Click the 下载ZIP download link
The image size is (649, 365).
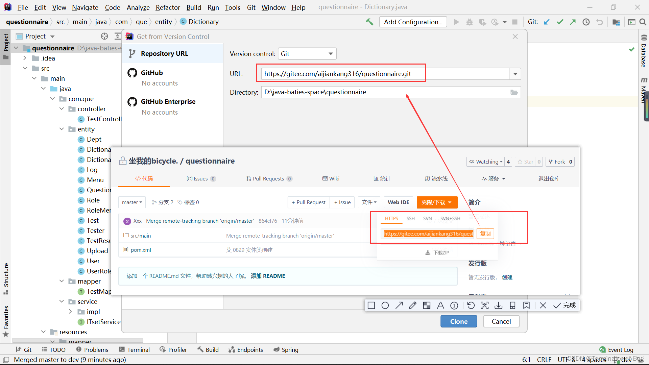click(x=437, y=253)
